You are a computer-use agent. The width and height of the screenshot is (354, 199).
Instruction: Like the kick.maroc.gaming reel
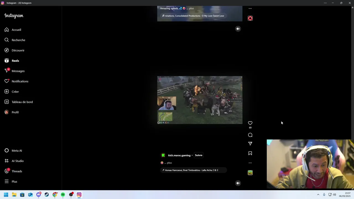coord(250,123)
